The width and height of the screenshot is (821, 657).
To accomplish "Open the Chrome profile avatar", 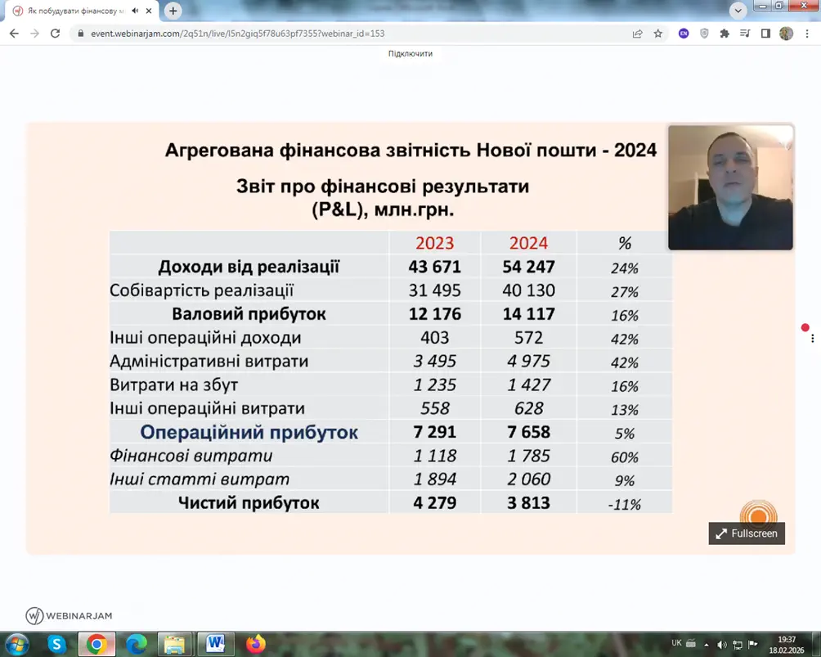I will (786, 34).
